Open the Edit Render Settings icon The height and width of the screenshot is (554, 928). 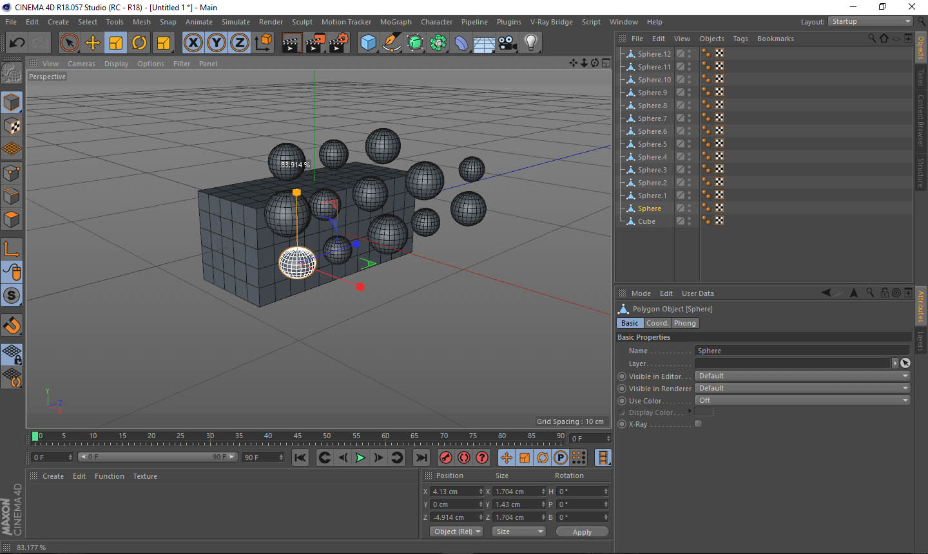(x=338, y=43)
